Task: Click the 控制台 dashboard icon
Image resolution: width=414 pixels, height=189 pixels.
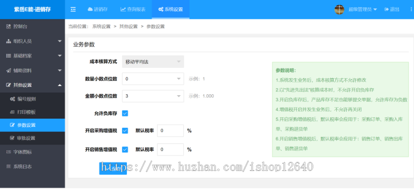Action: (8, 26)
